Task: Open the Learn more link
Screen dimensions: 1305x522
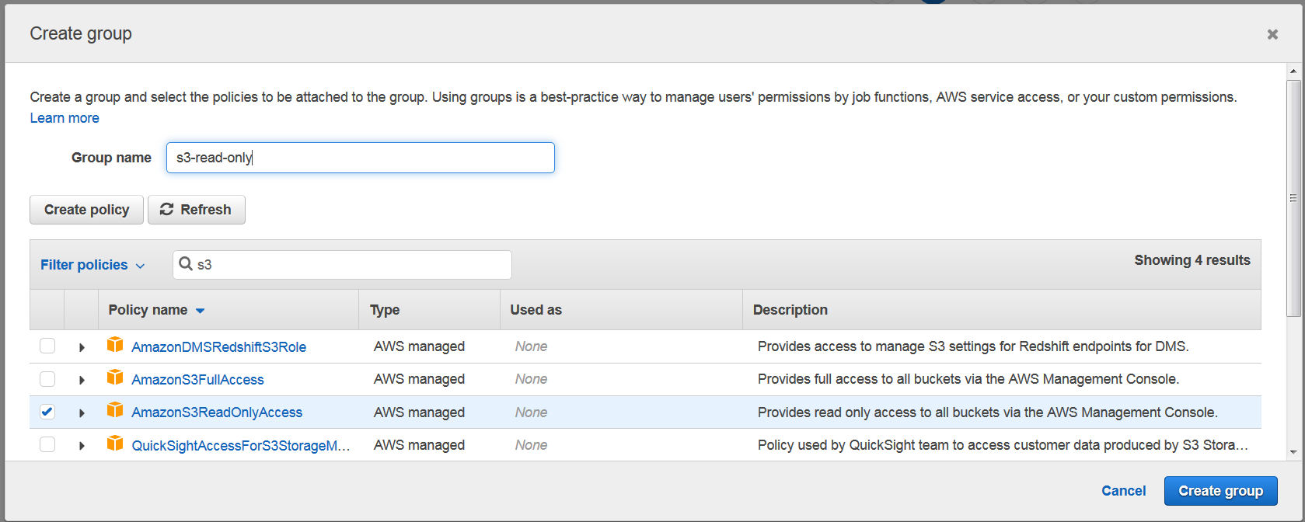Action: (65, 118)
